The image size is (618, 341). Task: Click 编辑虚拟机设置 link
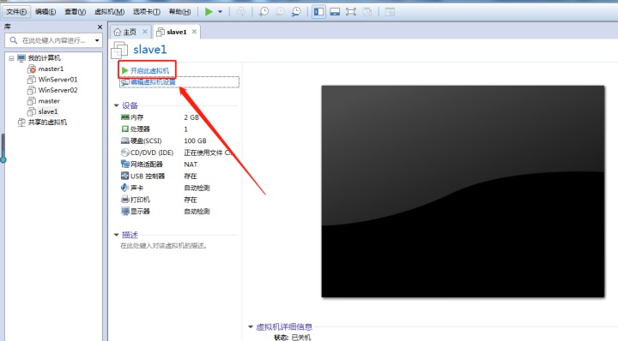(153, 82)
